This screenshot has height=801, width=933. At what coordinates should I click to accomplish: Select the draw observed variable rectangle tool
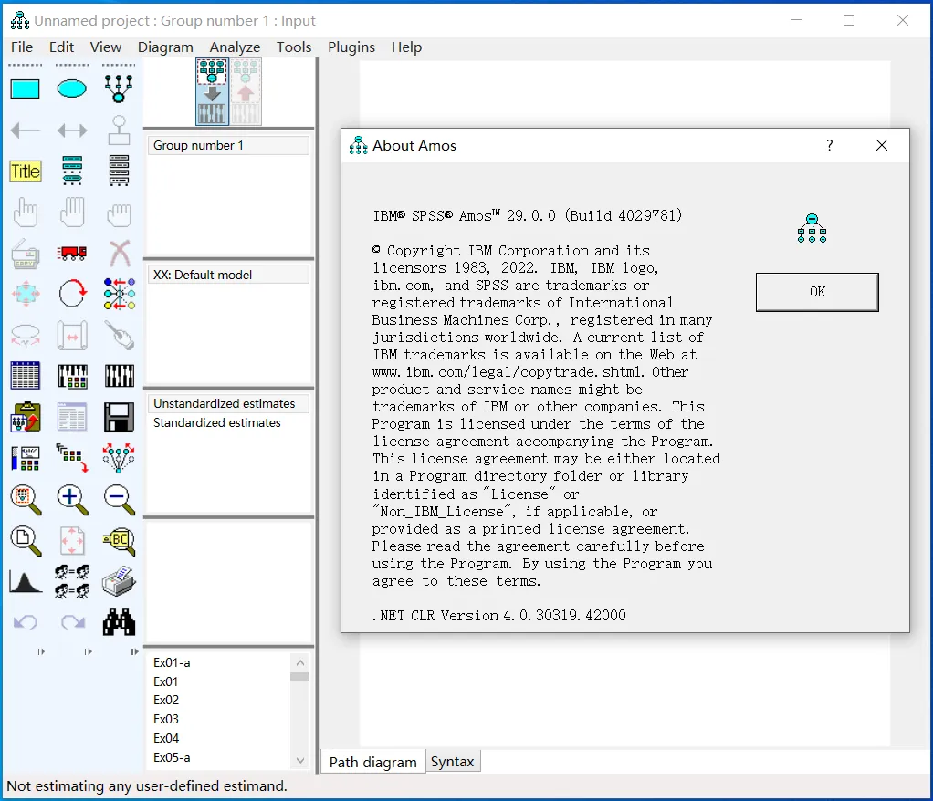pos(25,89)
